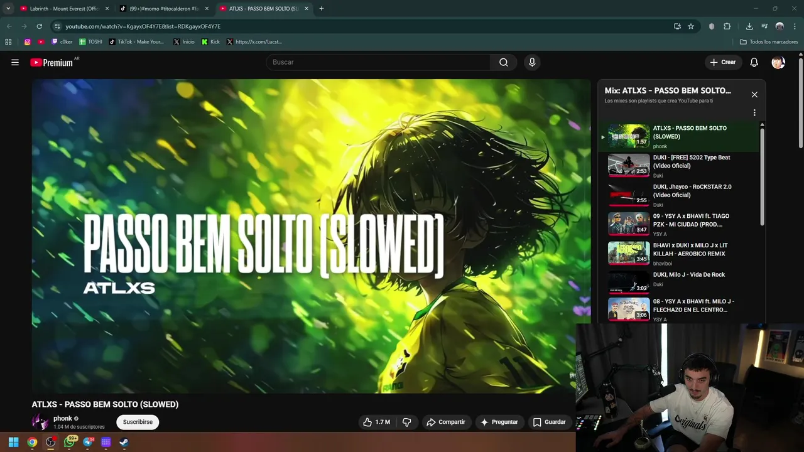Click the playlist panel scrollbar
Image resolution: width=804 pixels, height=452 pixels.
click(x=763, y=176)
